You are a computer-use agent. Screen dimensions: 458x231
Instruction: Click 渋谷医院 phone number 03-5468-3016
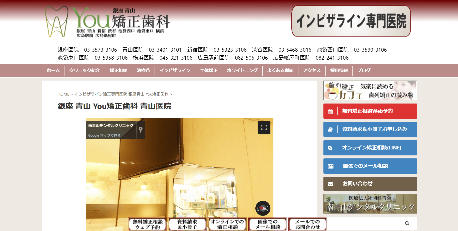[x=295, y=50]
